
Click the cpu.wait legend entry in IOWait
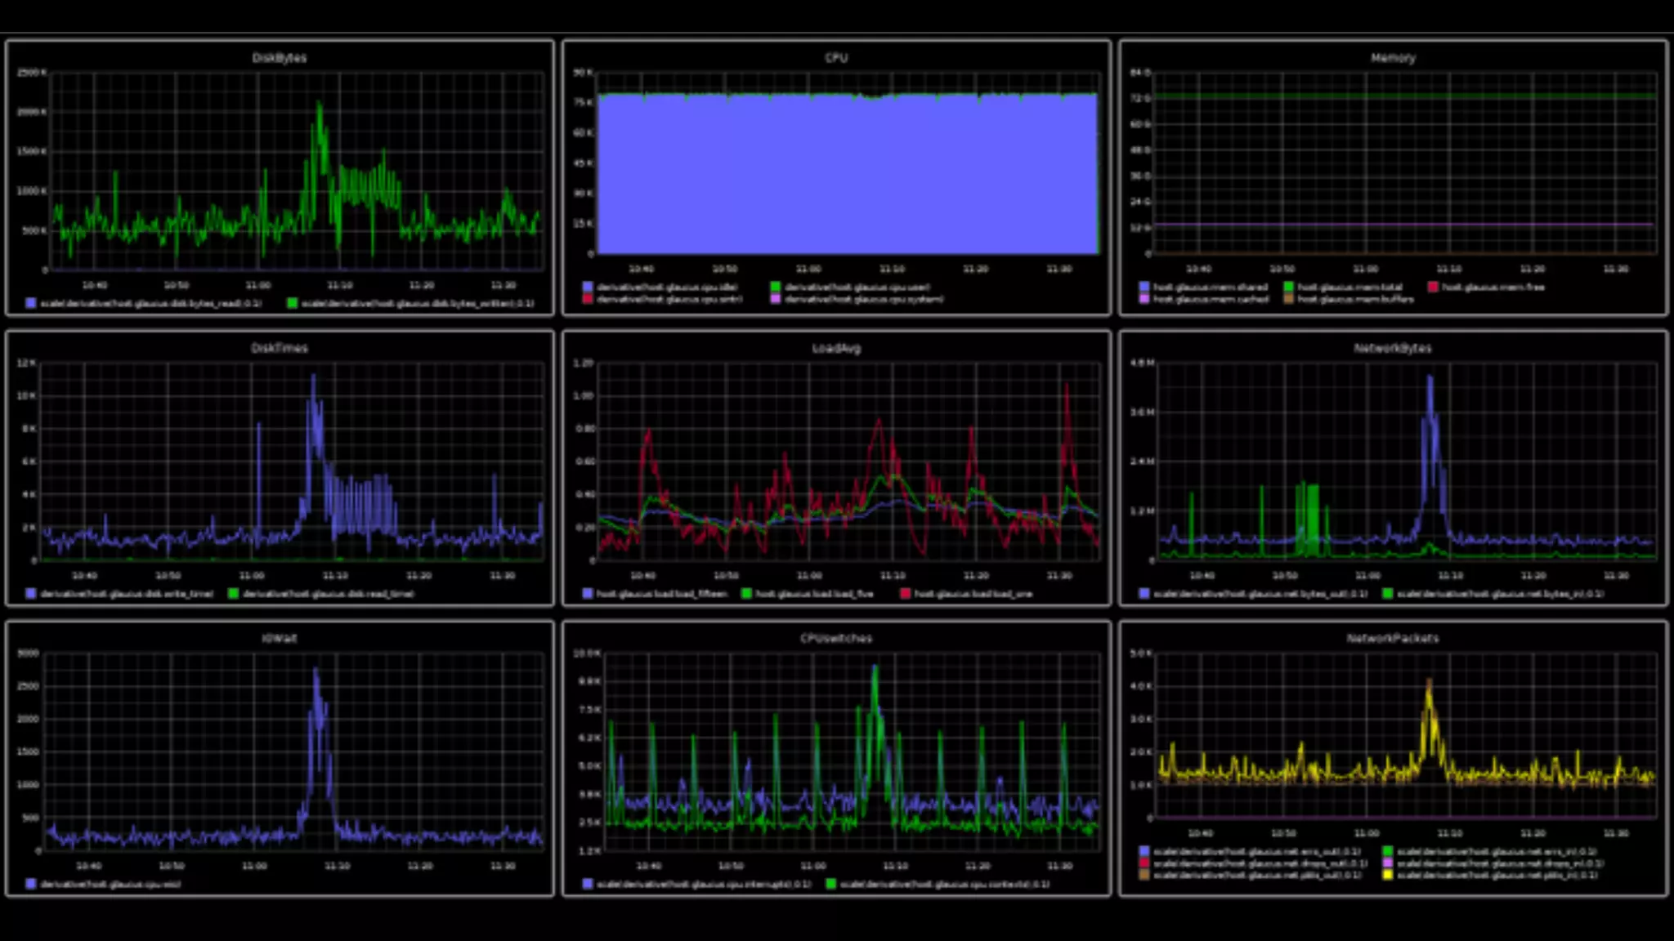(110, 884)
